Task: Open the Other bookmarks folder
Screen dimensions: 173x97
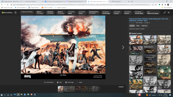Action: (167, 8)
